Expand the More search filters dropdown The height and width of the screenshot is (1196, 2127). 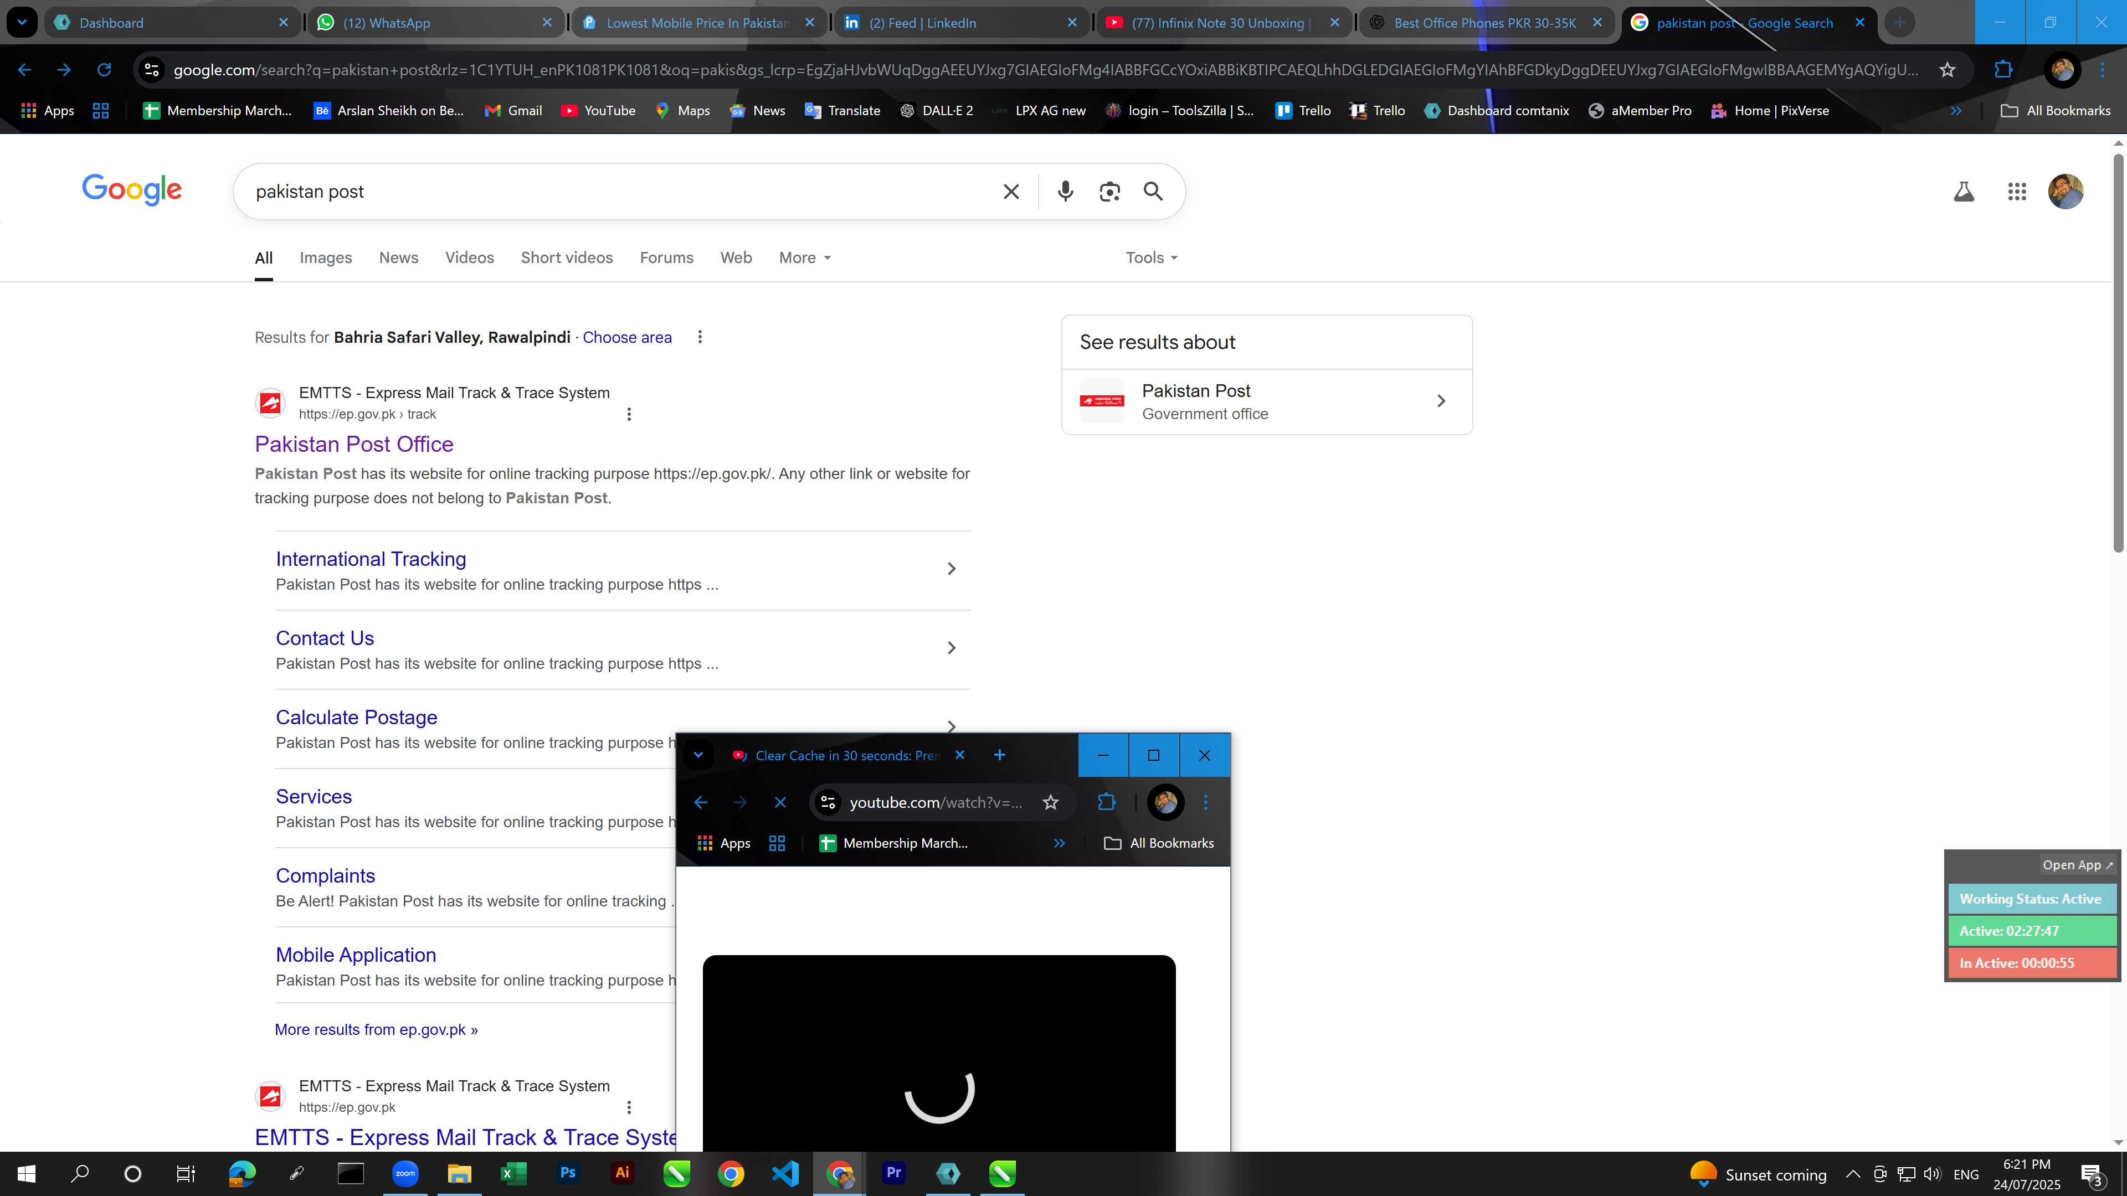pos(804,257)
